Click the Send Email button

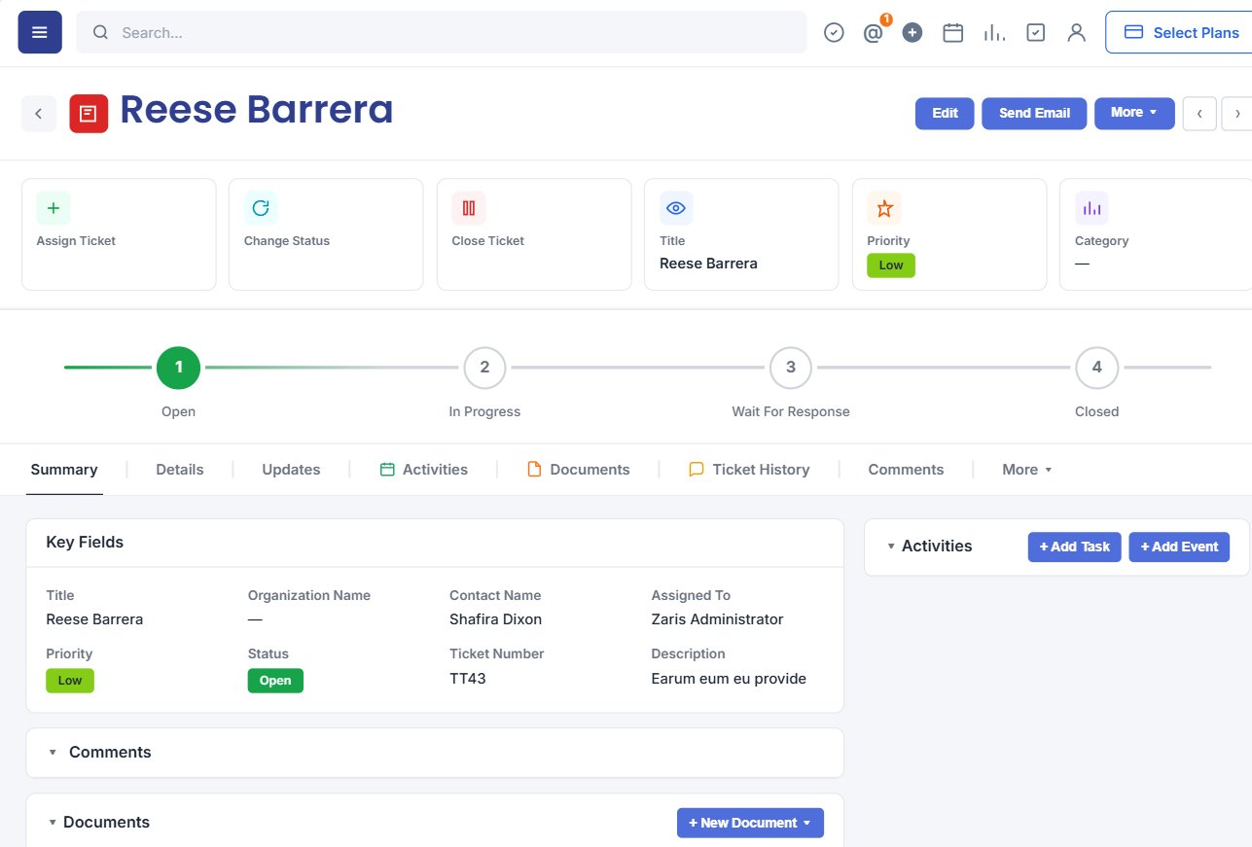tap(1034, 113)
